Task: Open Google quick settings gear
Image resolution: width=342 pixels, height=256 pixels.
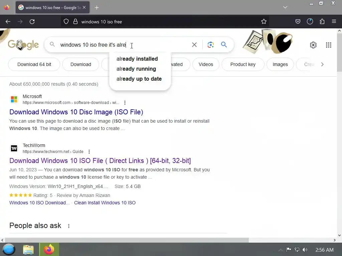Action: (x=313, y=45)
